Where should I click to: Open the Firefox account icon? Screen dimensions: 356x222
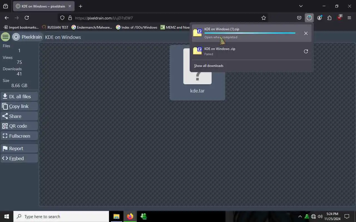(x=319, y=18)
